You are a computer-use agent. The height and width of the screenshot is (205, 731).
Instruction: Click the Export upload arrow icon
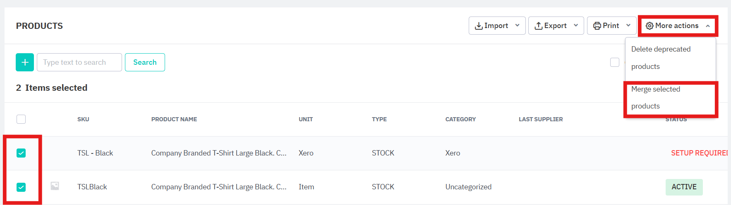pos(538,26)
